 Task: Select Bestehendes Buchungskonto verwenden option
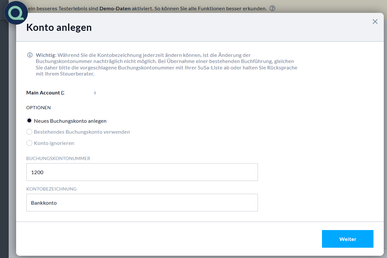click(29, 132)
